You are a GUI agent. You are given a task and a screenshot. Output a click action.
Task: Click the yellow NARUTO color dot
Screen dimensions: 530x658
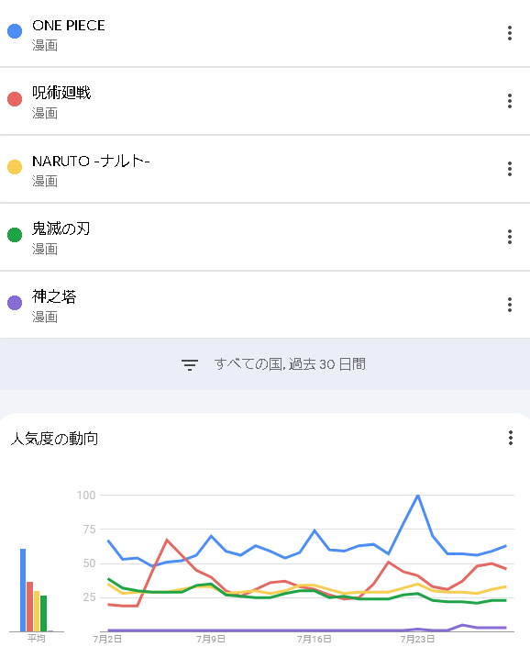click(x=15, y=167)
